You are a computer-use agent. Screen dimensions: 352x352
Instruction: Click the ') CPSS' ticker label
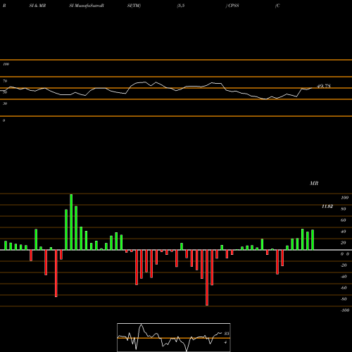pyautogui.click(x=232, y=6)
